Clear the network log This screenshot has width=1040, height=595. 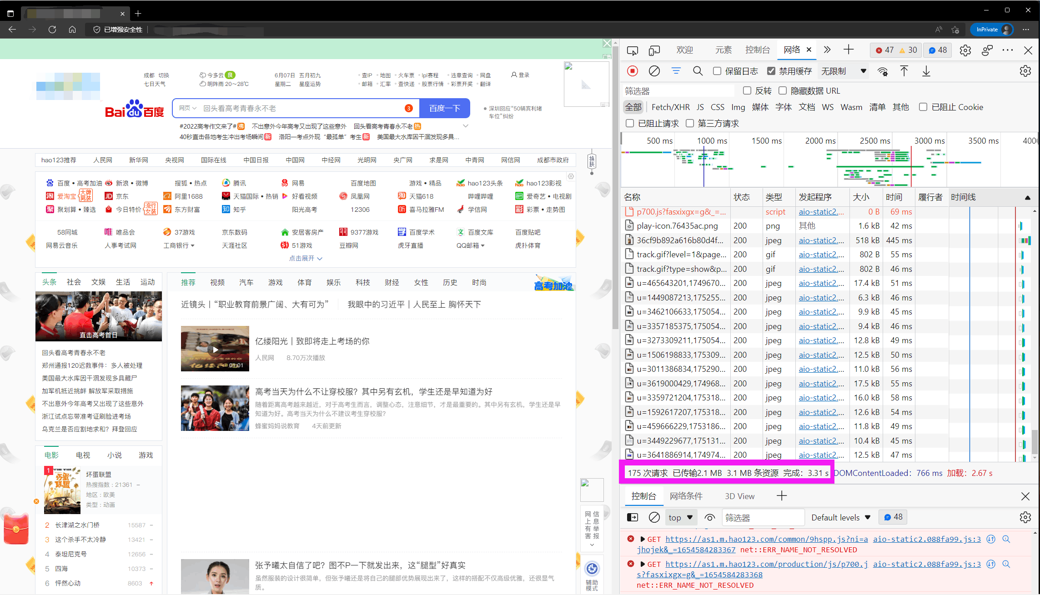tap(654, 71)
